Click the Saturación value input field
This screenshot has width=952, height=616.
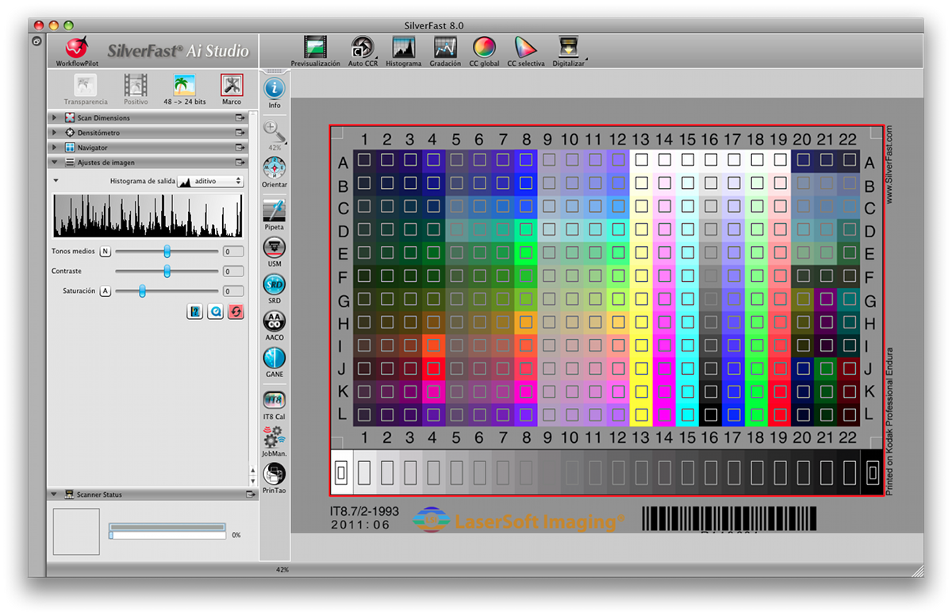tap(232, 291)
